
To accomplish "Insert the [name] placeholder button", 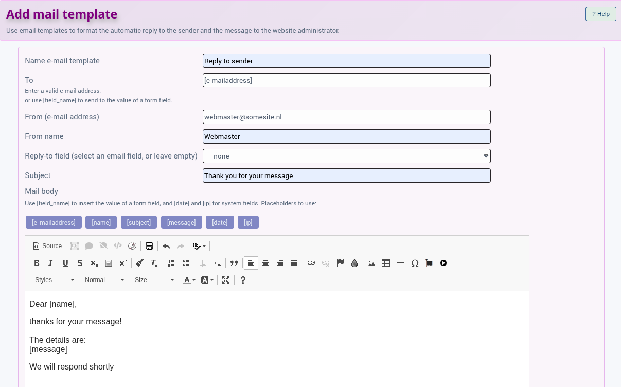I will (101, 222).
